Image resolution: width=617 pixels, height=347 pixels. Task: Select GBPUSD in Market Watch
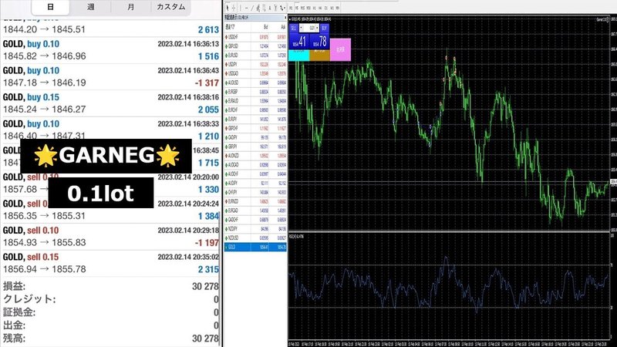(x=255, y=46)
